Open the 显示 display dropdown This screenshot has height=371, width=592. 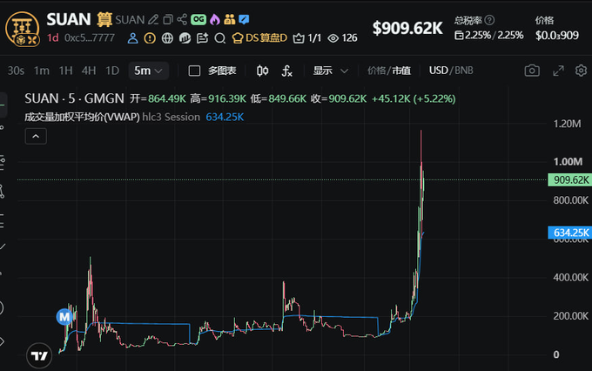330,71
